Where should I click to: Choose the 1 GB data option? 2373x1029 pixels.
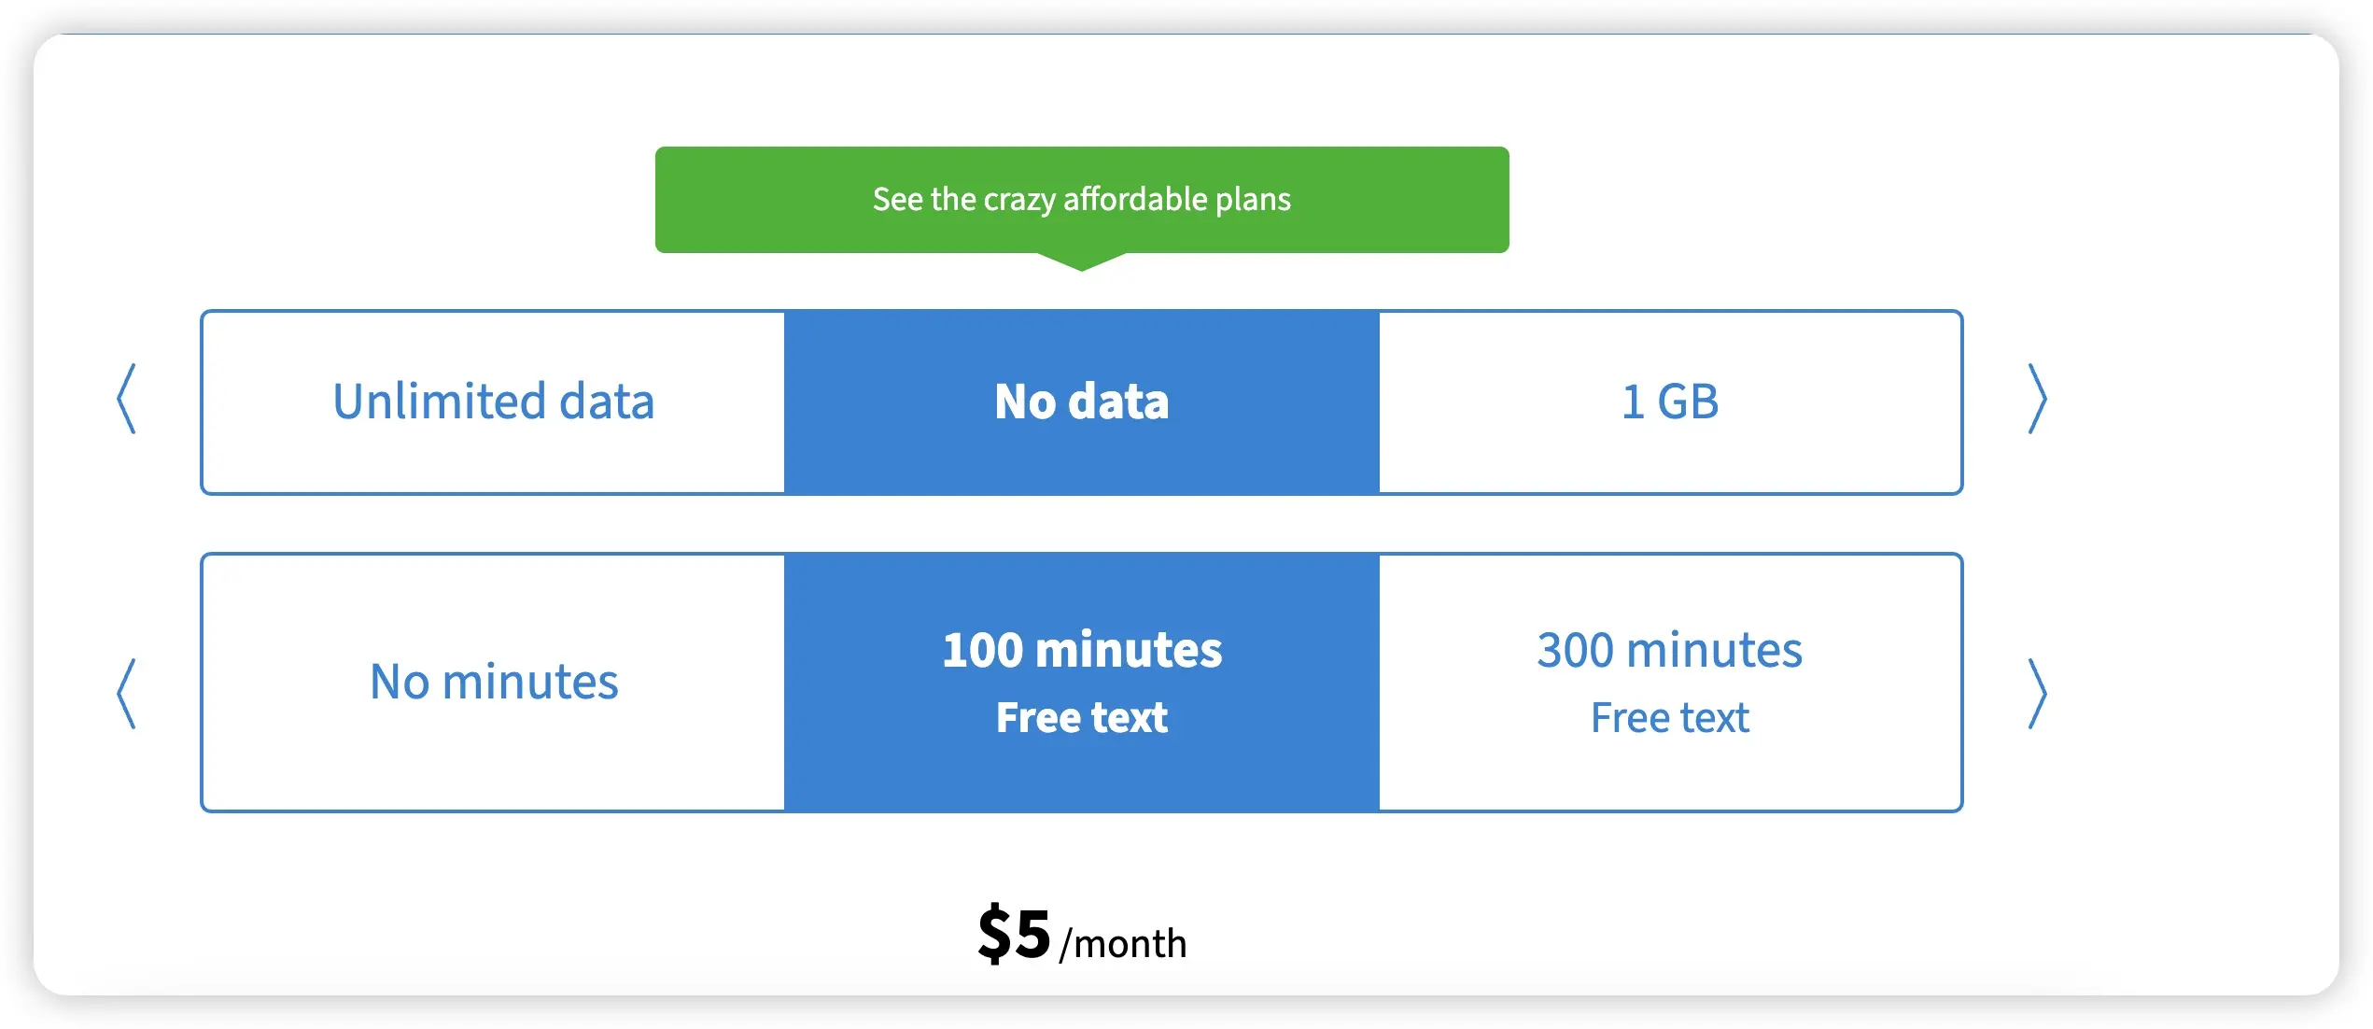1670,402
